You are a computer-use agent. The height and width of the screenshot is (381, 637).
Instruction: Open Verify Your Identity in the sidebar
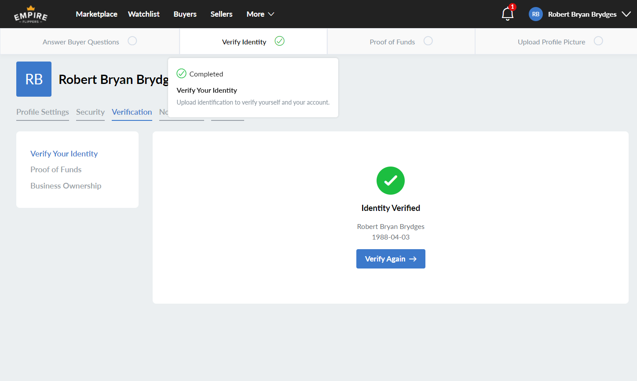click(x=64, y=154)
